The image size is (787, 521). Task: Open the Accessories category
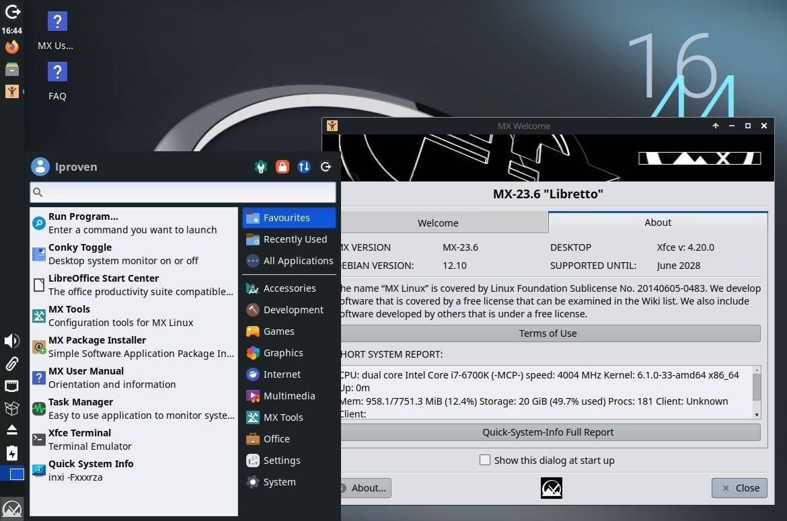[x=289, y=288]
